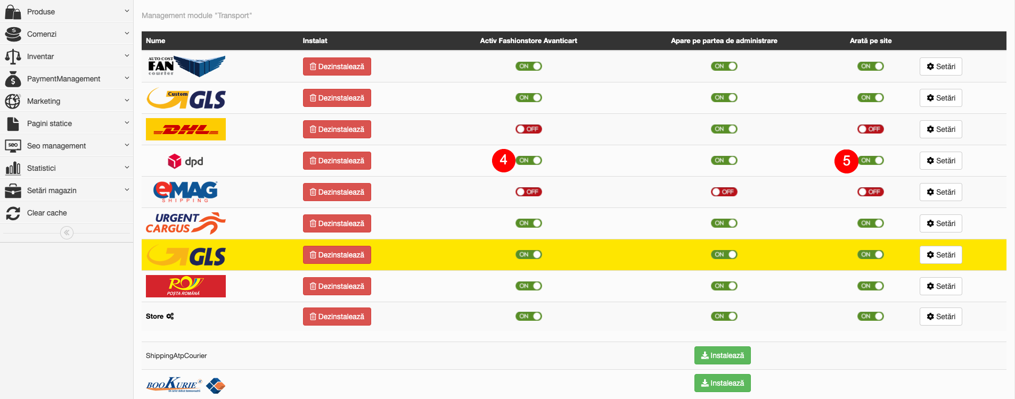Click the PaymentManagement money bag icon
The width and height of the screenshot is (1015, 399).
click(13, 79)
